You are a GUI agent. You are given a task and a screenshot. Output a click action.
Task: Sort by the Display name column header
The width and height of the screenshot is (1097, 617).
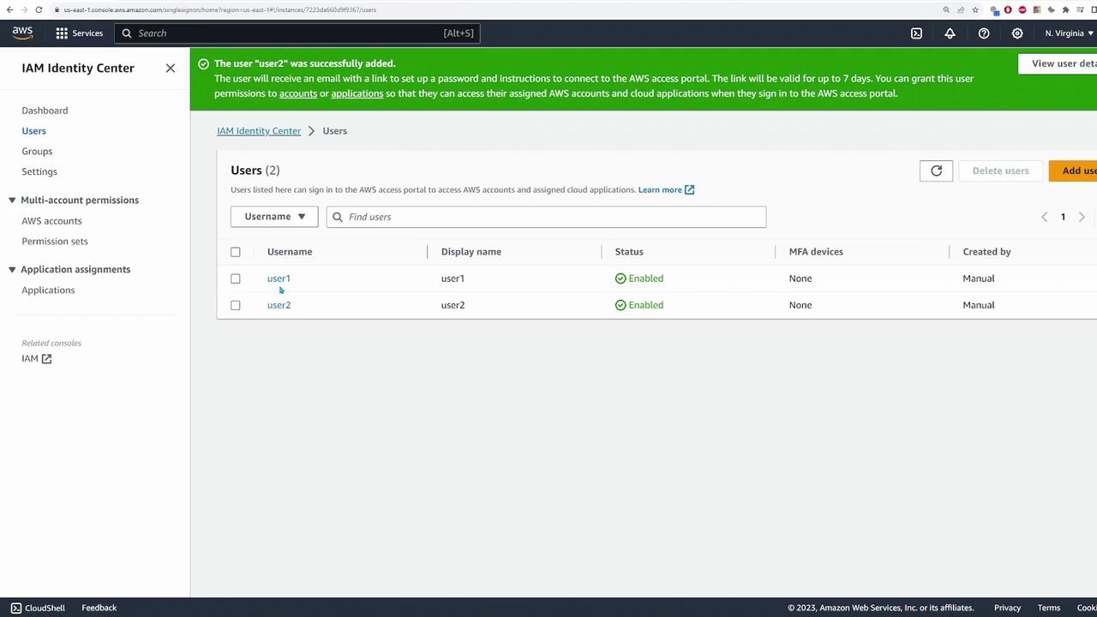point(471,252)
